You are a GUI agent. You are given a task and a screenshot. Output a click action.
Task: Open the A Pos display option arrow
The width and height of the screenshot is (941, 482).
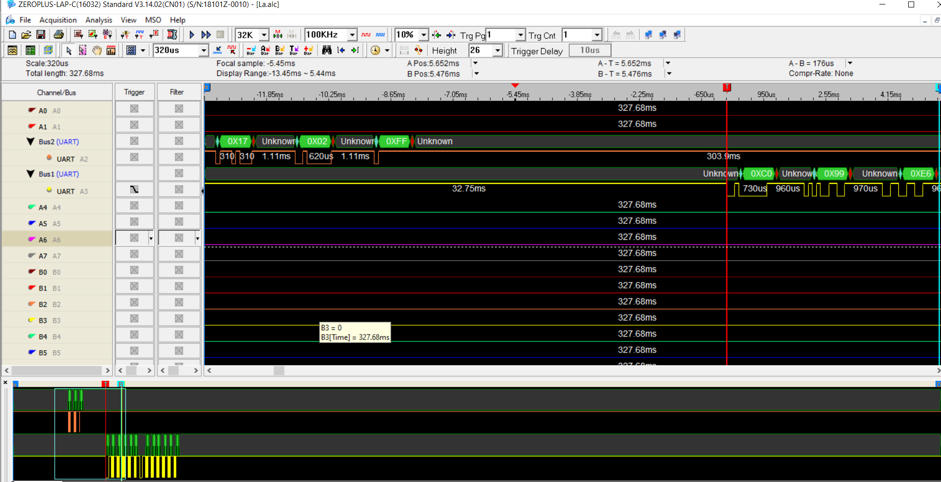coord(476,63)
